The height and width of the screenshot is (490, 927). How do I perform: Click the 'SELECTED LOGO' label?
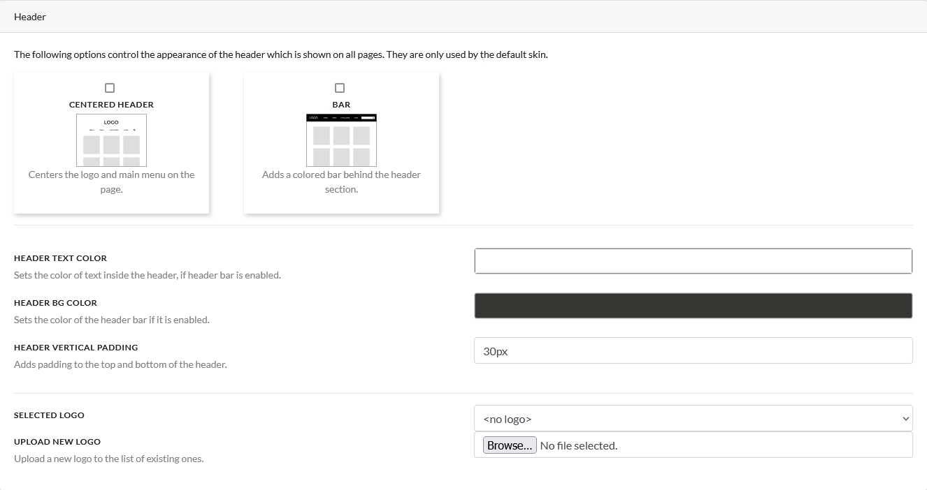point(49,415)
